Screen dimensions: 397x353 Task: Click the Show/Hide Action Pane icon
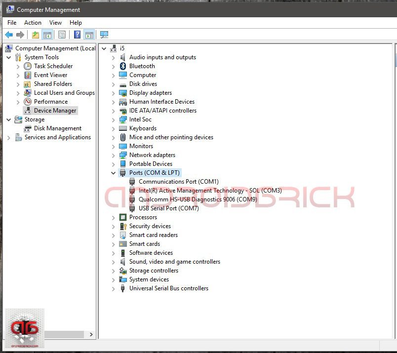pyautogui.click(x=89, y=35)
